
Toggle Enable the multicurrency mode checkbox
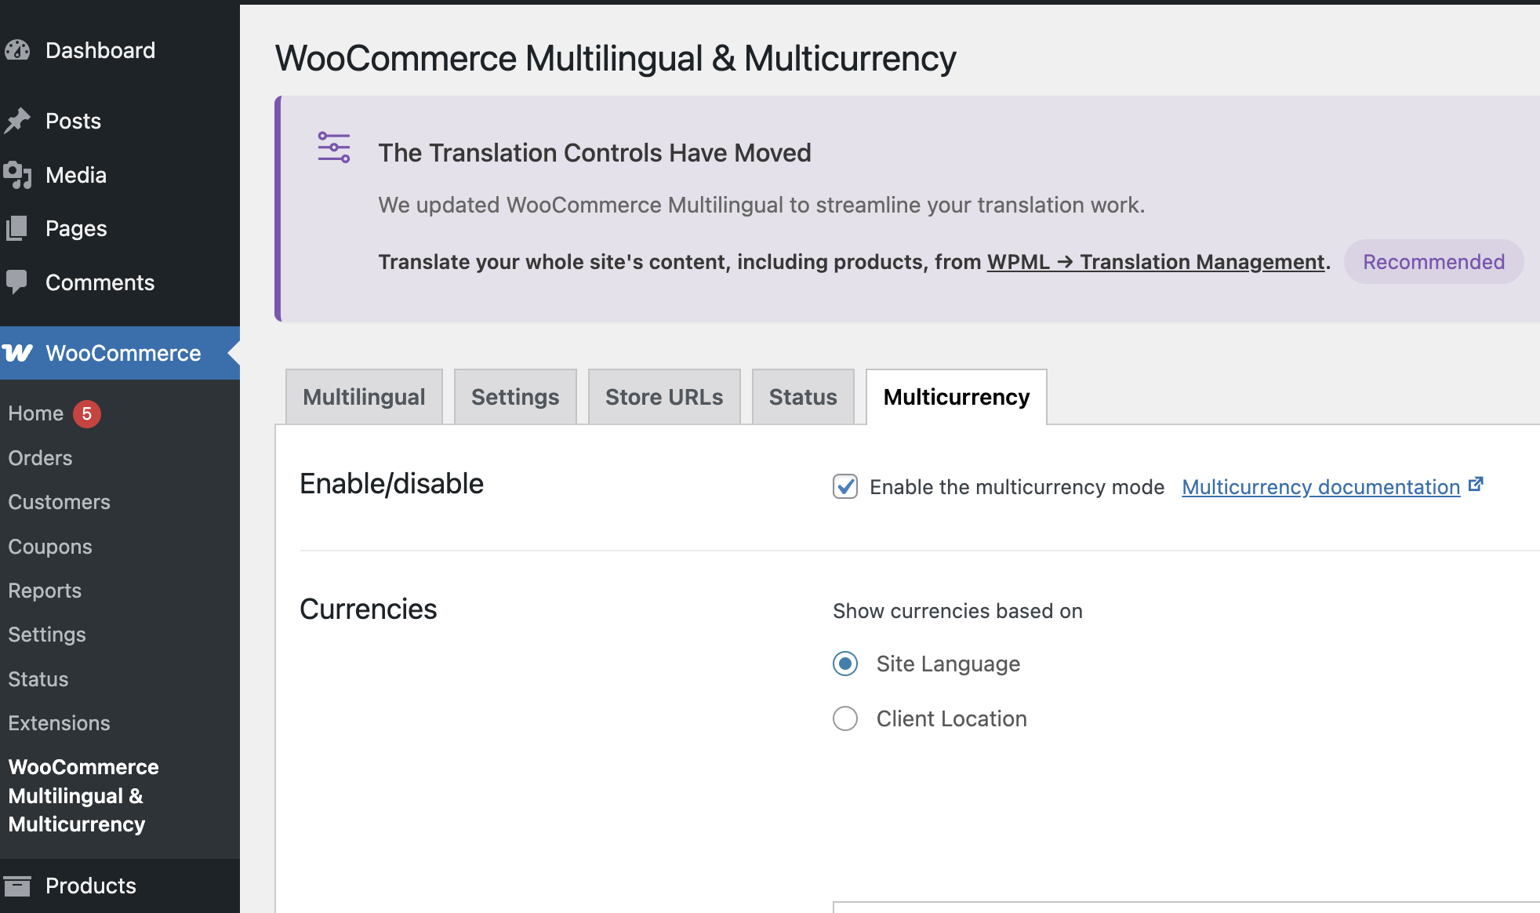[x=845, y=486]
